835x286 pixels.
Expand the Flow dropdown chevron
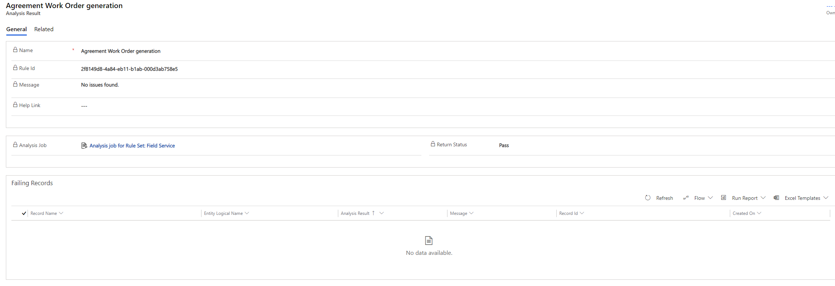(x=710, y=198)
